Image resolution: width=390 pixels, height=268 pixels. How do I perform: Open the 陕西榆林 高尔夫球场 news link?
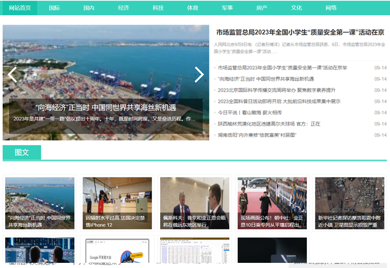[268, 124]
